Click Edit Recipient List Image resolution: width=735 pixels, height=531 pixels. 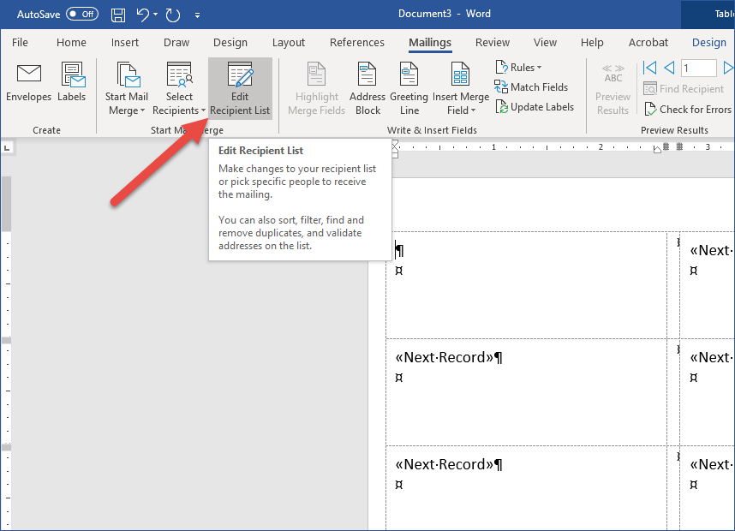click(x=240, y=89)
